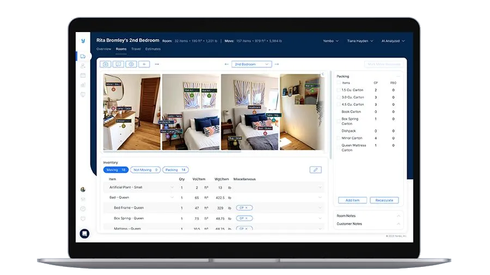490x275 pixels.
Task: Open the 2nd Bedroom room selector dropdown
Action: pyautogui.click(x=252, y=64)
